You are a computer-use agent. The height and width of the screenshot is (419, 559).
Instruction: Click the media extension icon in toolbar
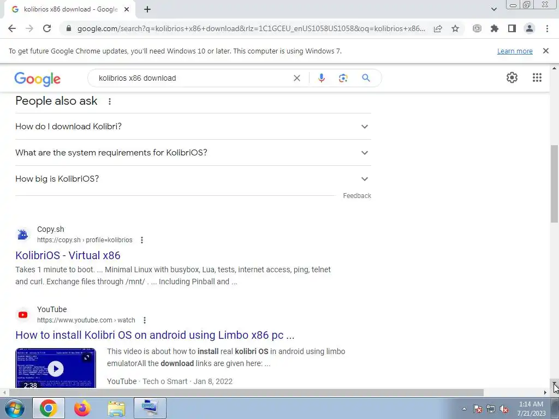(x=477, y=28)
